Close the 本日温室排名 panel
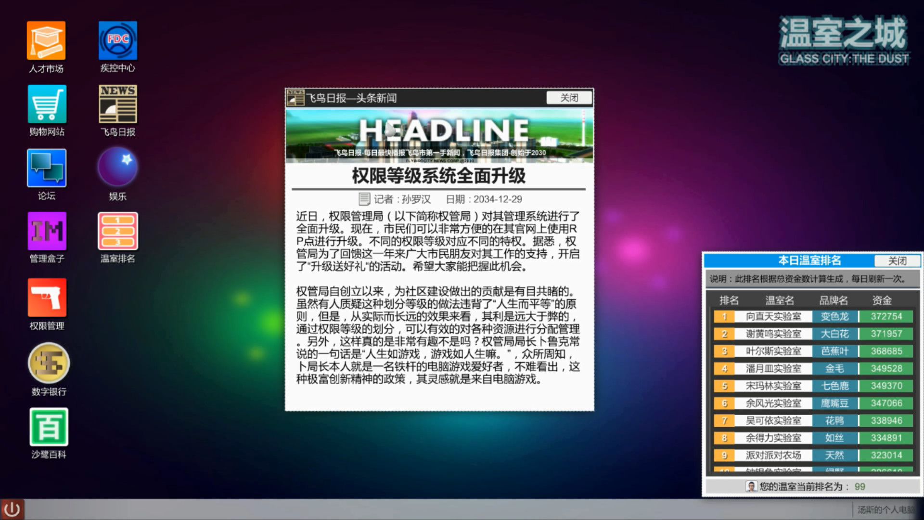Screen dimensions: 924x520 pyautogui.click(x=898, y=260)
